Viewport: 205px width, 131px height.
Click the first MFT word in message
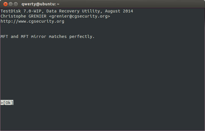click(4, 36)
